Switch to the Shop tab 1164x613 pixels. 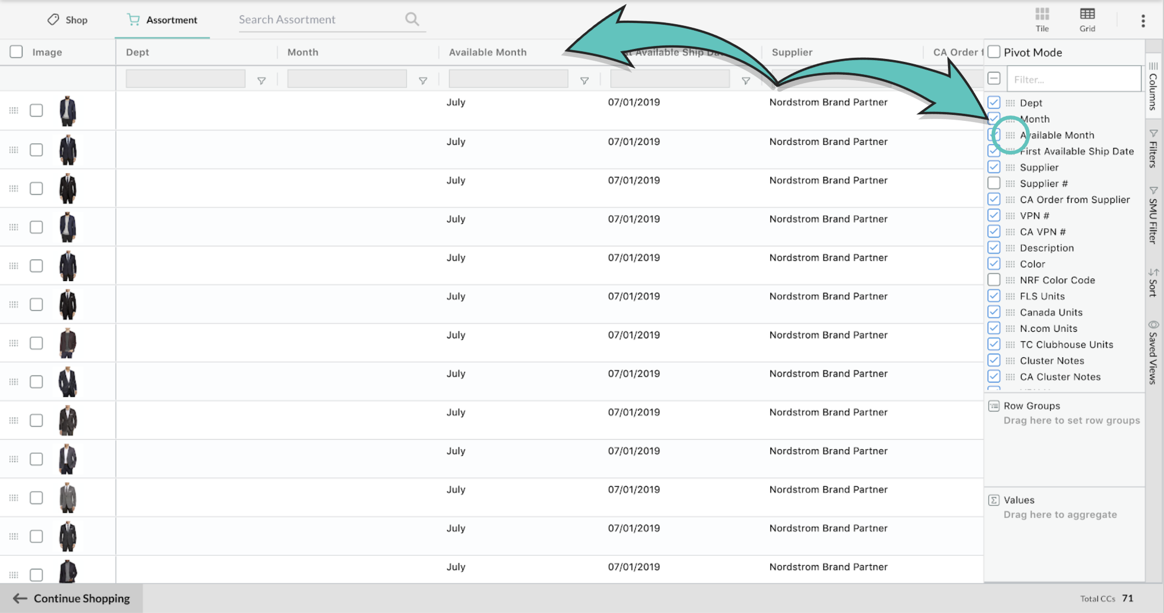(67, 20)
